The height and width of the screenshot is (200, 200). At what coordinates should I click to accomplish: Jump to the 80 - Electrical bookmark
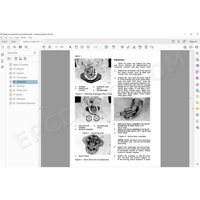(19, 99)
